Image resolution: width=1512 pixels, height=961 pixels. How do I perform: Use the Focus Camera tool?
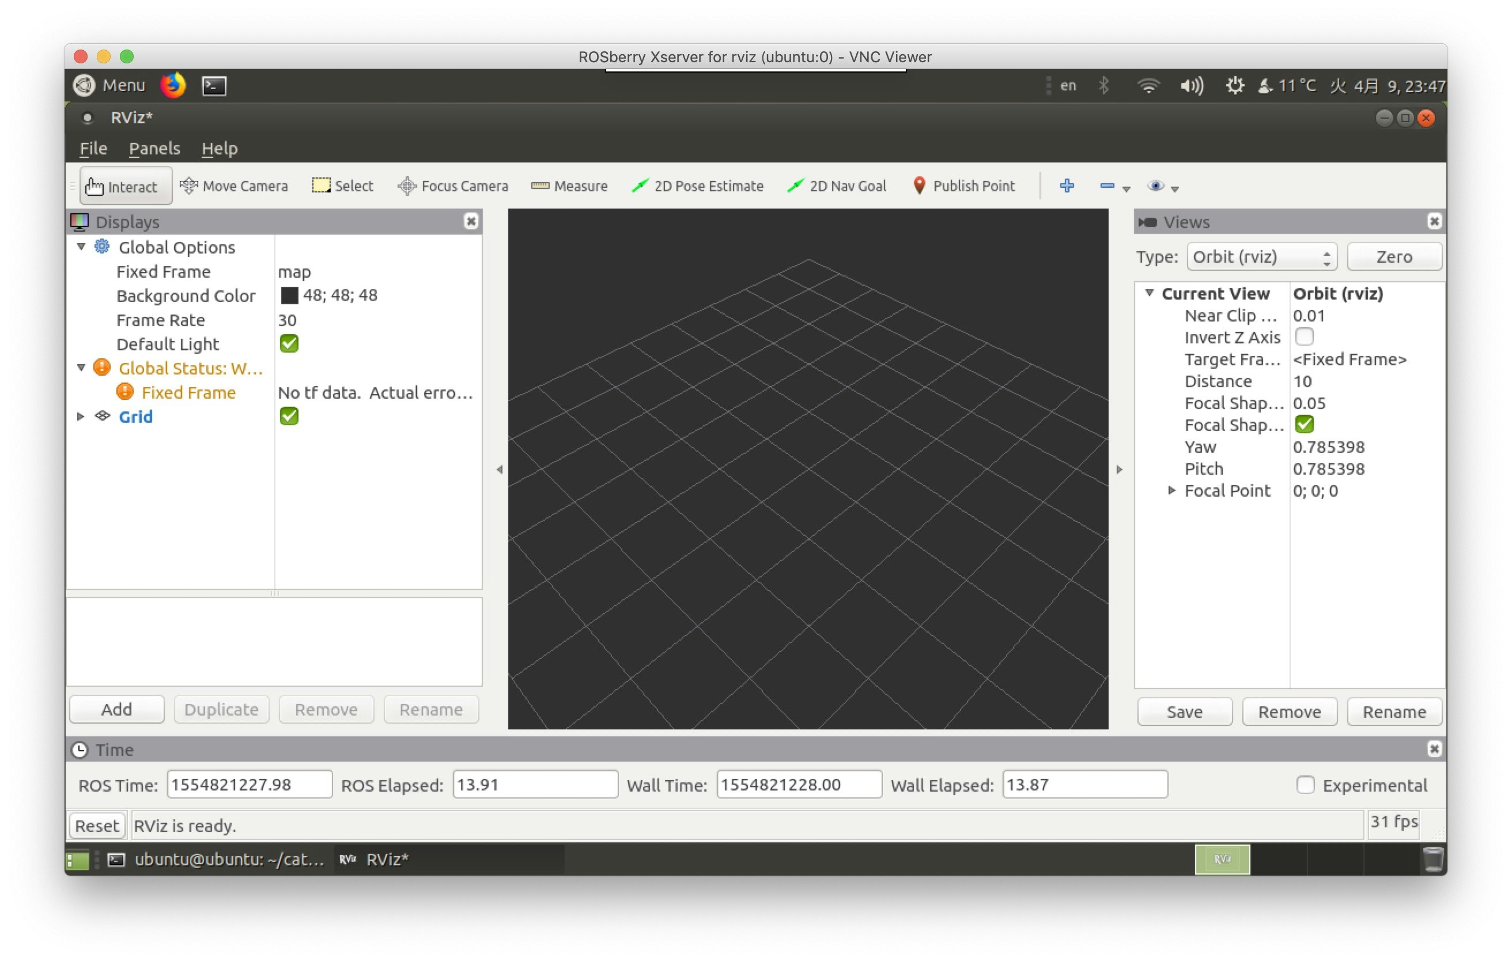tap(453, 186)
